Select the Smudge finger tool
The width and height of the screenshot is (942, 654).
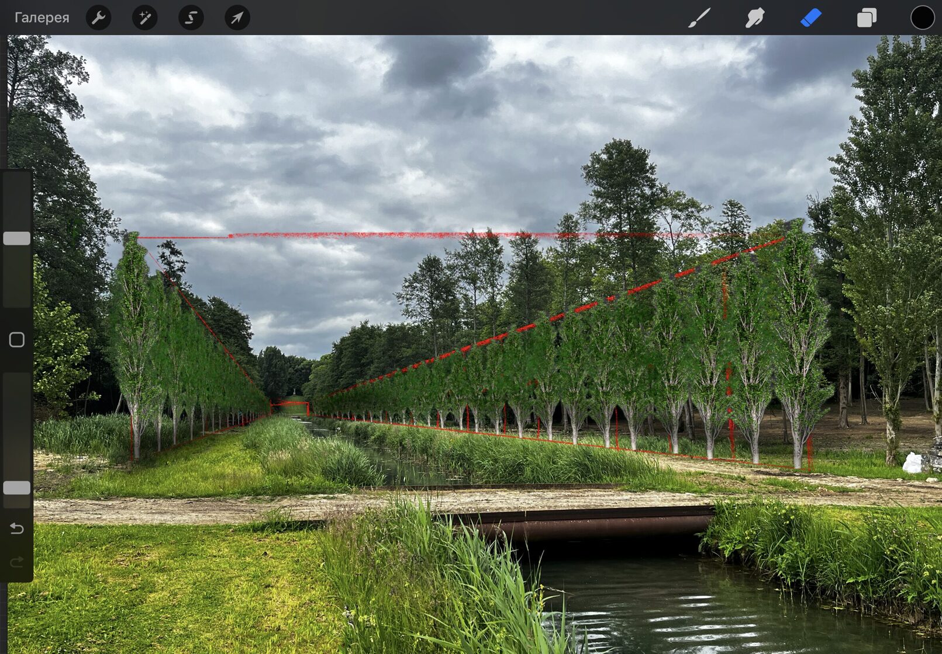[755, 18]
